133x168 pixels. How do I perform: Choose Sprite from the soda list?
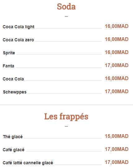tap(9, 53)
